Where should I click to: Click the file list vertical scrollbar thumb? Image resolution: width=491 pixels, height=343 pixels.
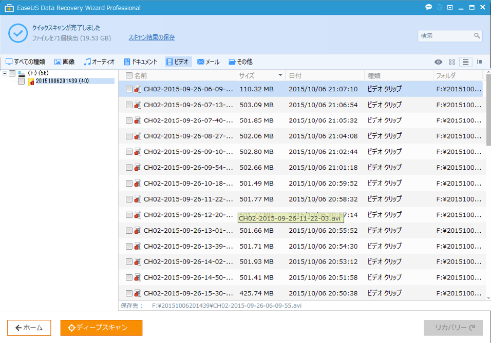click(x=488, y=110)
